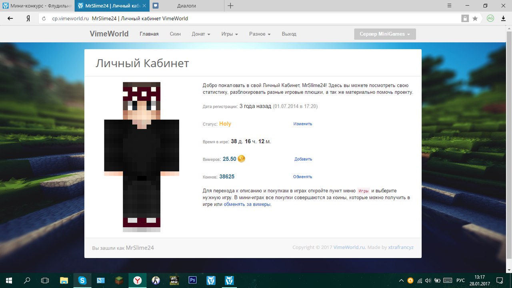Open the Сервер MiniGames server dropdown
The height and width of the screenshot is (288, 512).
pyautogui.click(x=385, y=34)
